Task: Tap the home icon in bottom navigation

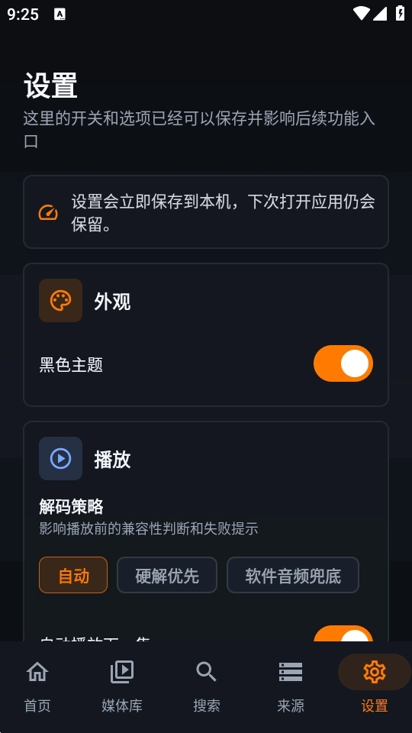Action: (x=37, y=672)
